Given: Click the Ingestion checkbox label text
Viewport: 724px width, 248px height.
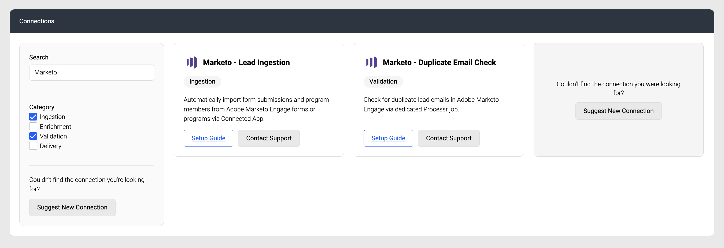Looking at the screenshot, I should click(53, 117).
